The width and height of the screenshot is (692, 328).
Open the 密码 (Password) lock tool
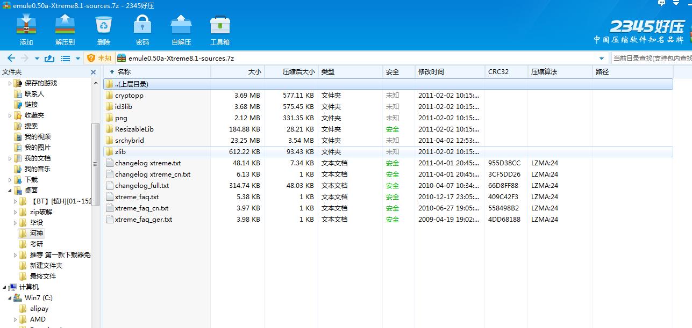pyautogui.click(x=142, y=25)
